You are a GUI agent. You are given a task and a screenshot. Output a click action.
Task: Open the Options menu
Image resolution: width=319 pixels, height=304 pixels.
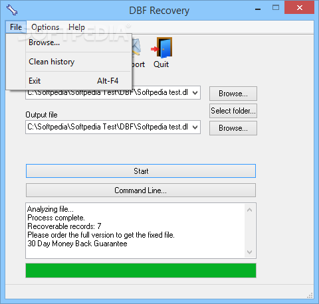click(45, 27)
